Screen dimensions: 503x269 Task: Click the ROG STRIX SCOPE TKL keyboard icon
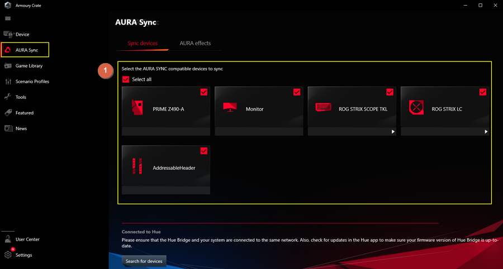click(x=324, y=107)
